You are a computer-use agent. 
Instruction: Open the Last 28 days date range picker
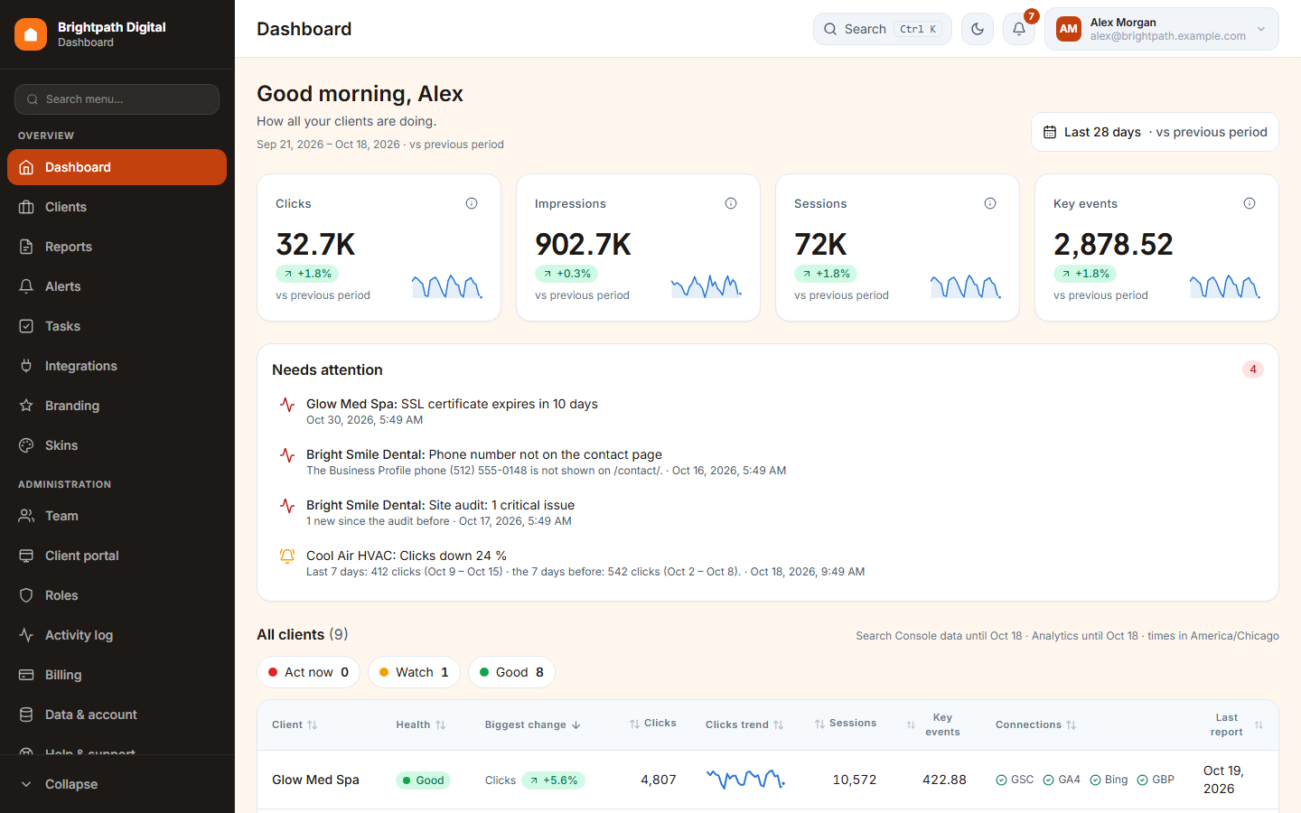[1155, 132]
